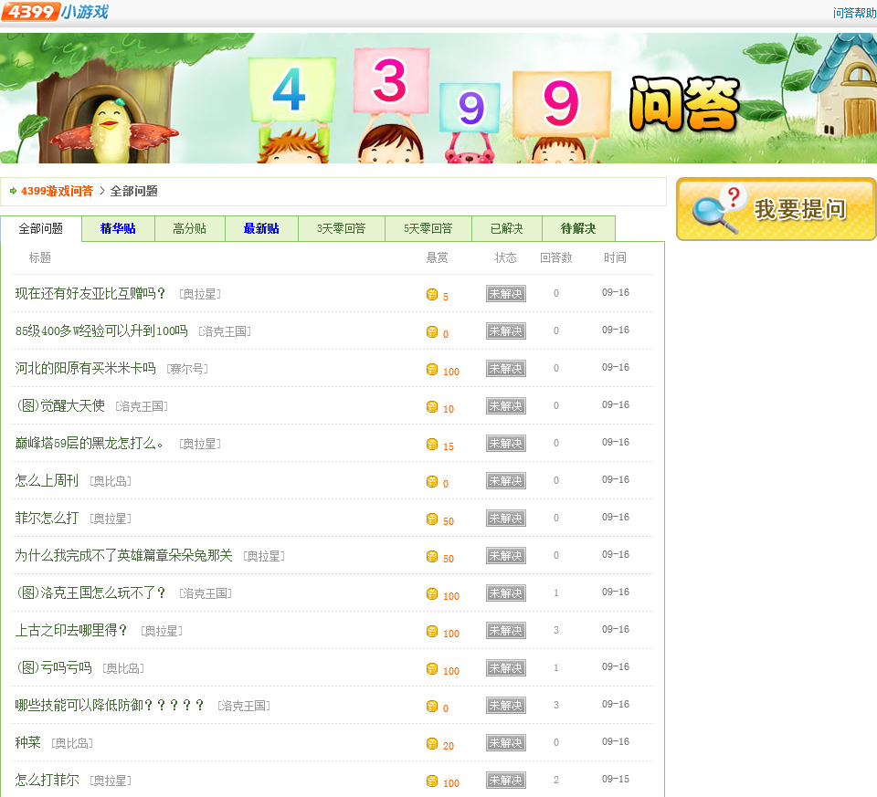Open question 哪些技能可以降低防御？？？？？
Image resolution: width=877 pixels, height=797 pixels.
(110, 706)
